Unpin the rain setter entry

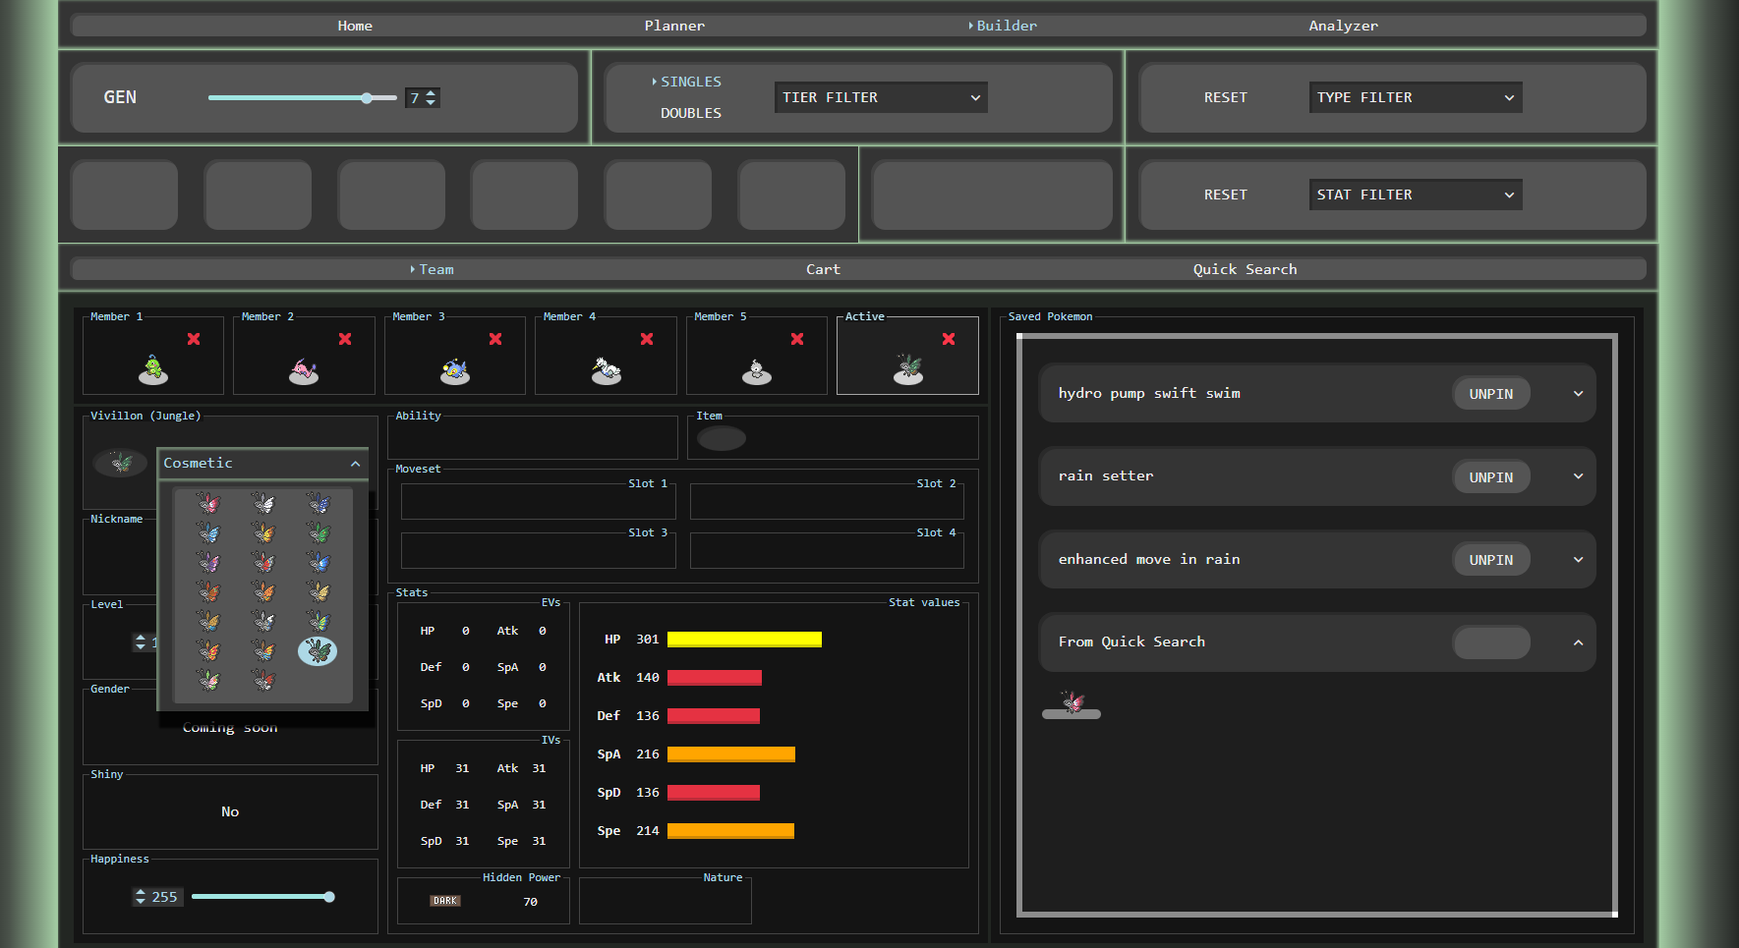pos(1491,477)
